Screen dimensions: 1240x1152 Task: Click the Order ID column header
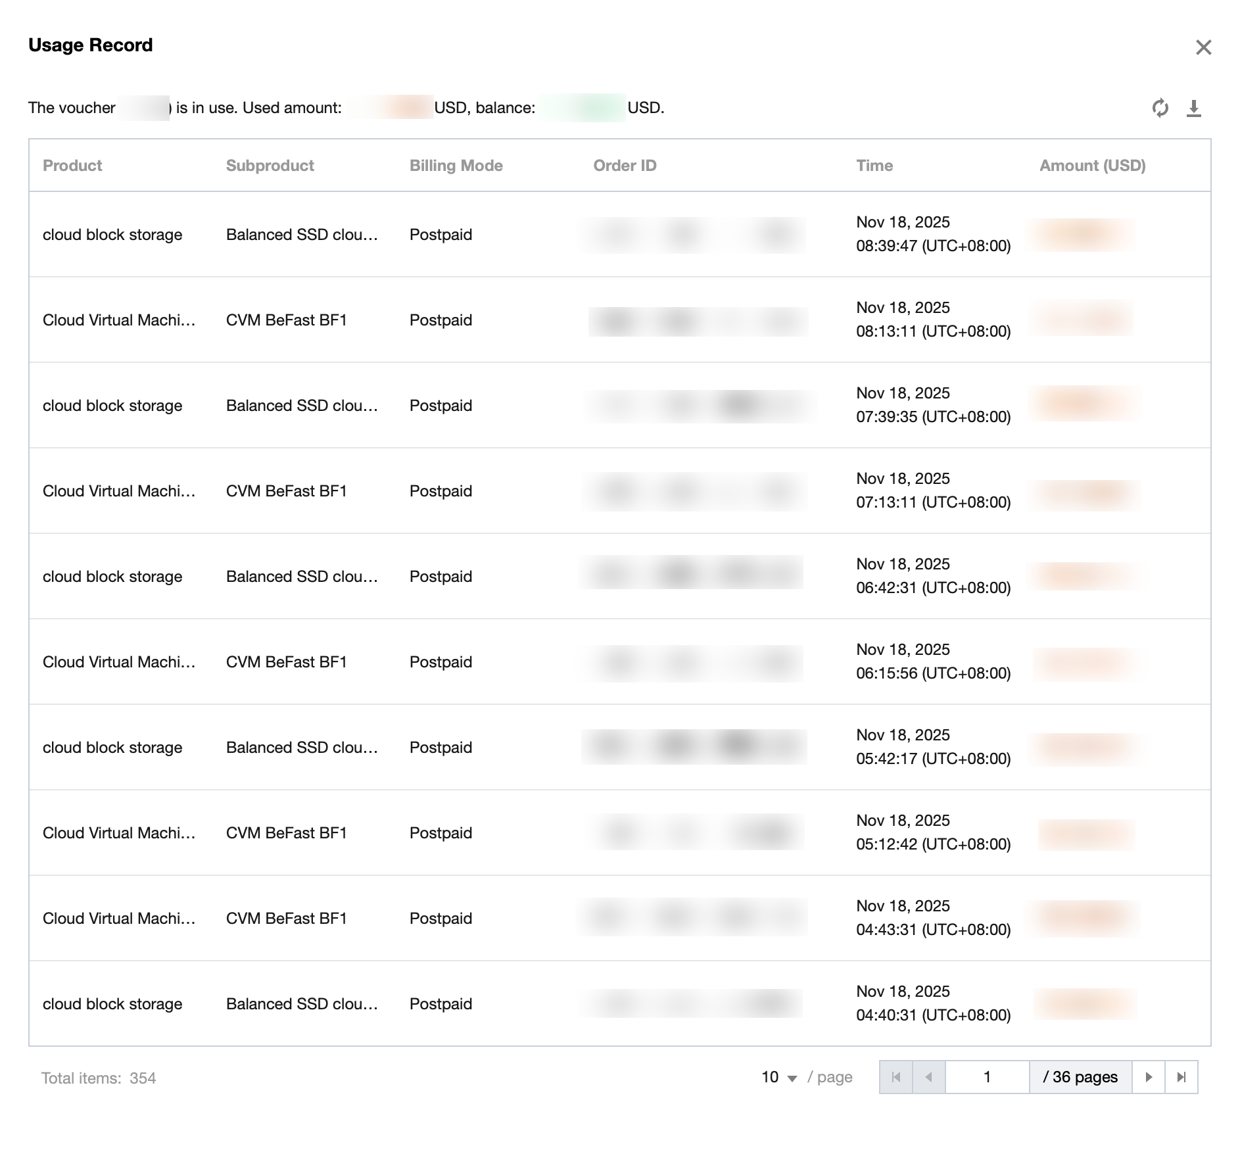(625, 166)
